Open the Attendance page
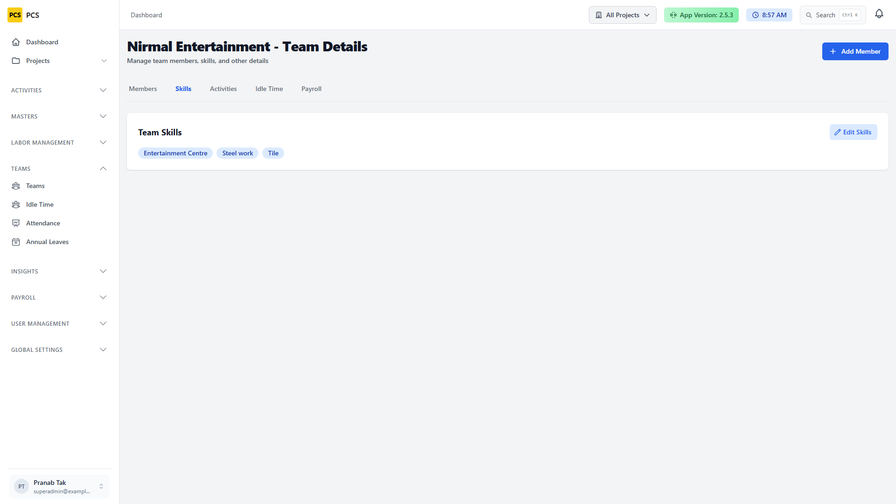The image size is (896, 504). pos(59,223)
